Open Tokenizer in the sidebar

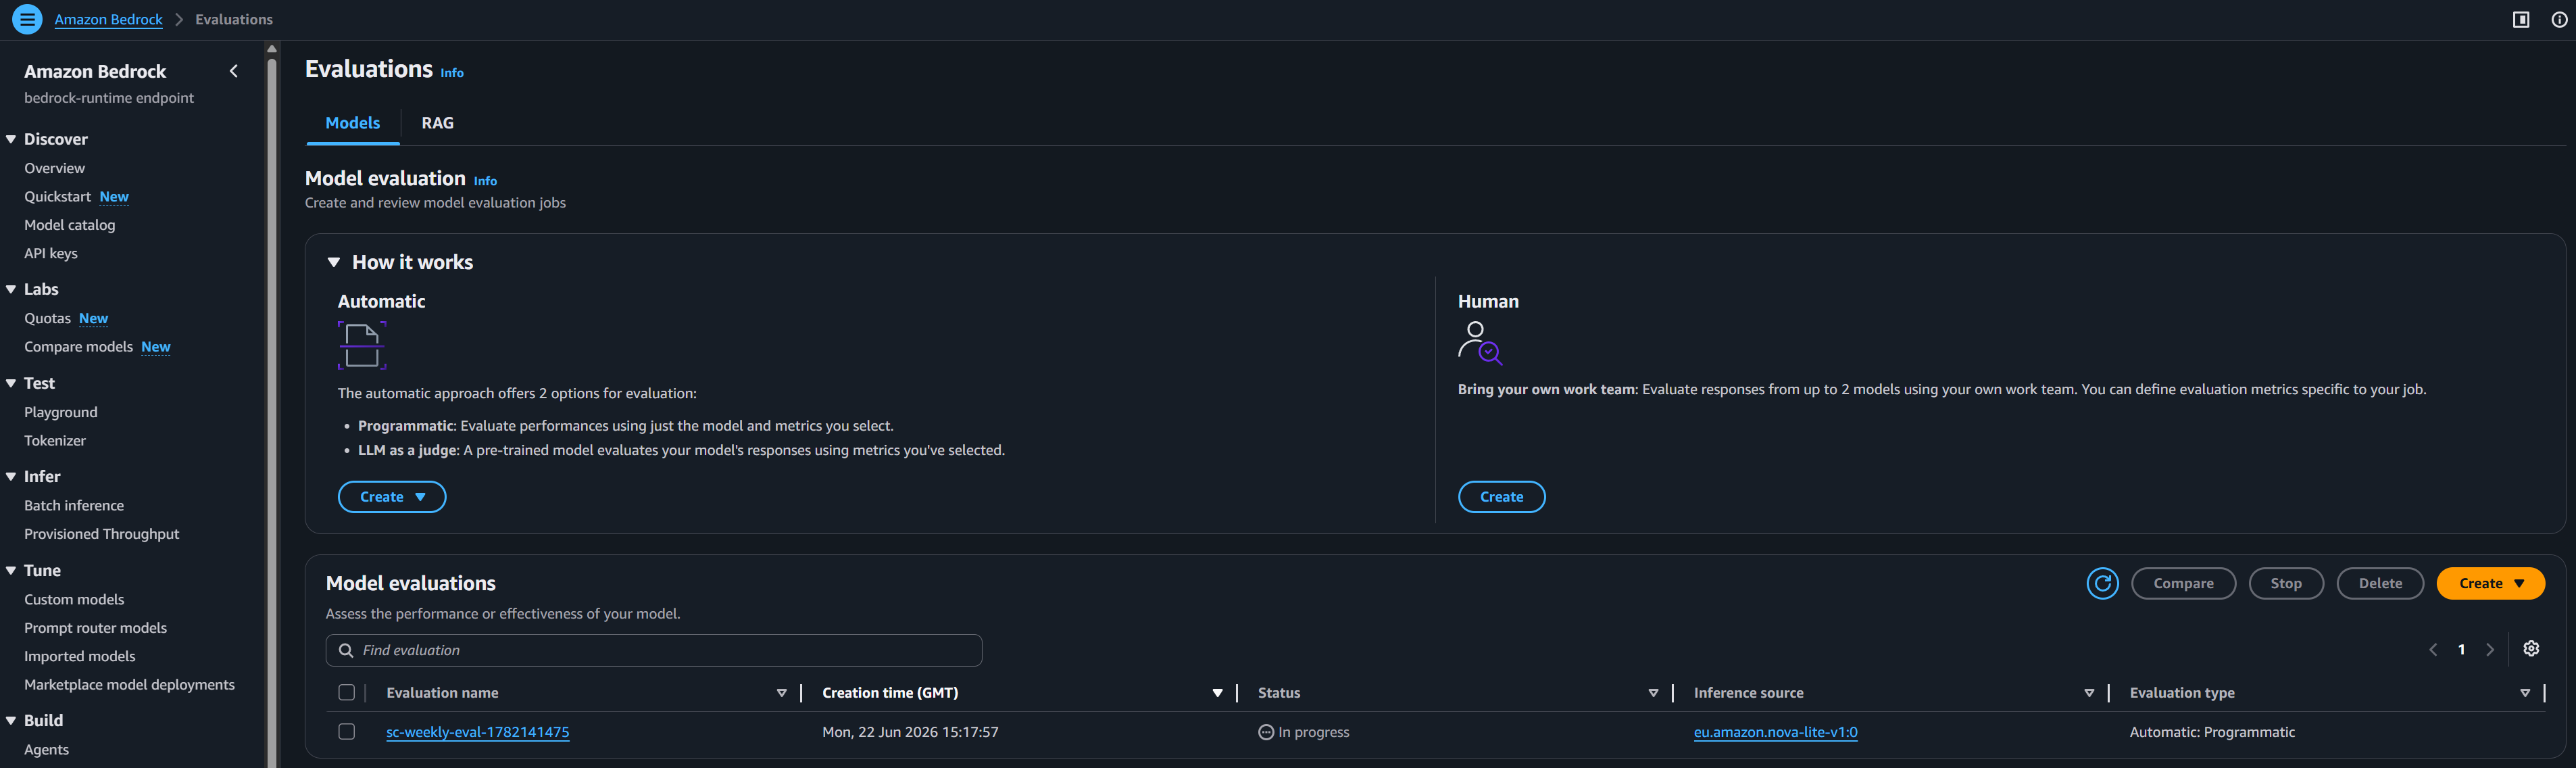(x=55, y=440)
